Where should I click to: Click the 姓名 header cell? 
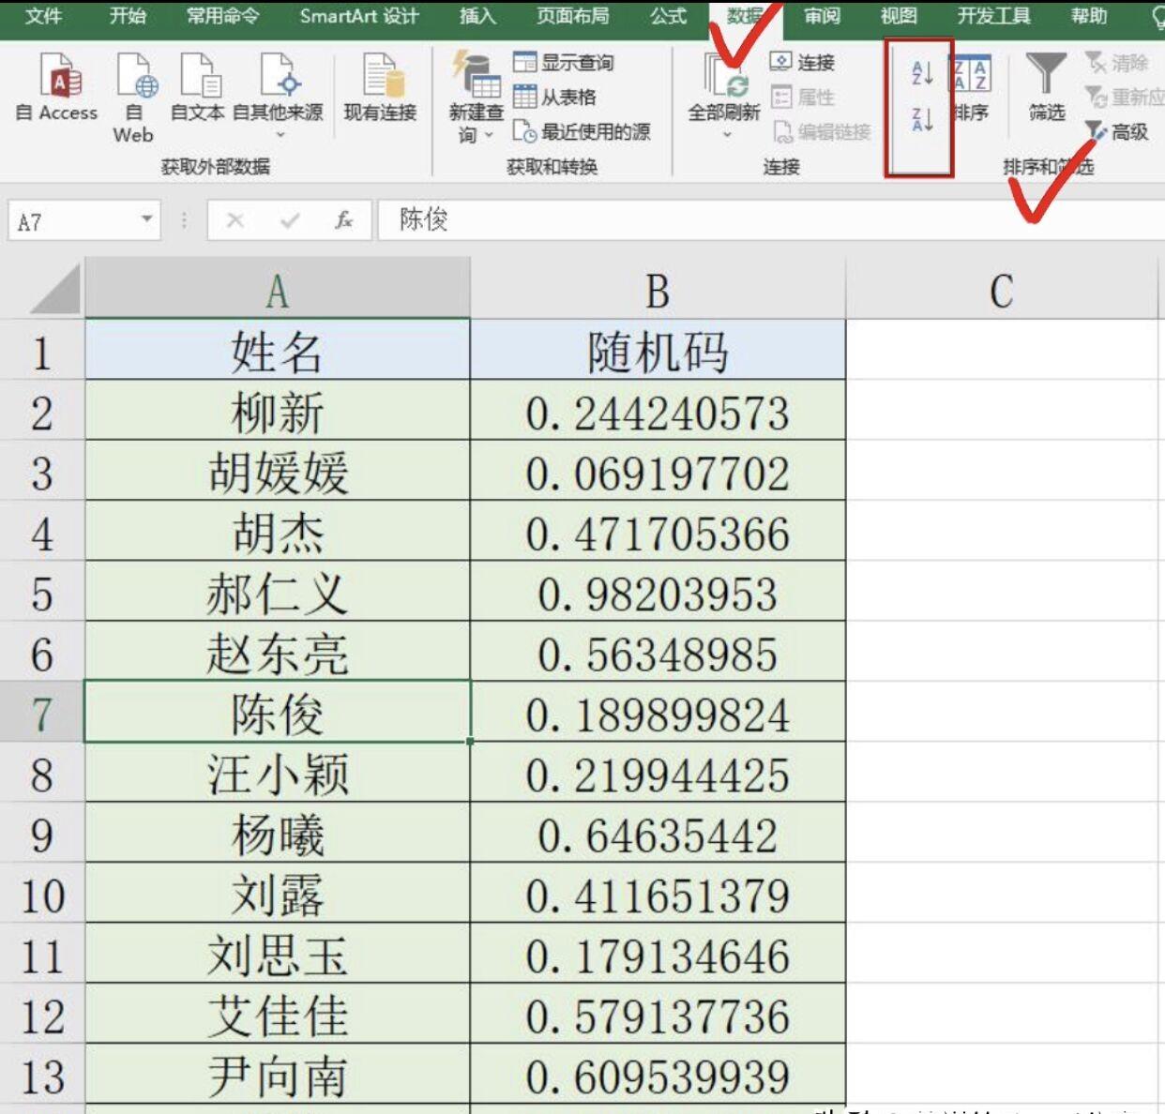click(x=278, y=351)
